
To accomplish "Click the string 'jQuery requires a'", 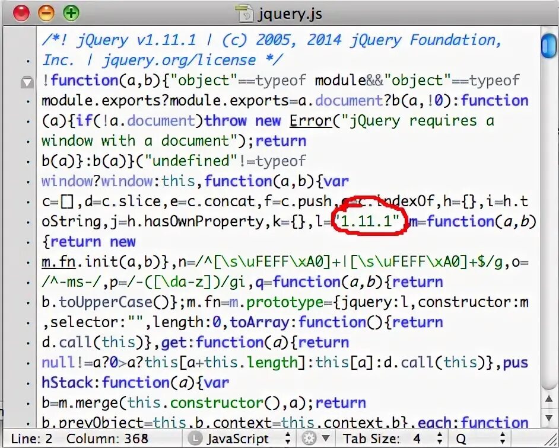I will pyautogui.click(x=417, y=121).
